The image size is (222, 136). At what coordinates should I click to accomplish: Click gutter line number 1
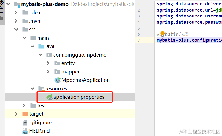139,4
